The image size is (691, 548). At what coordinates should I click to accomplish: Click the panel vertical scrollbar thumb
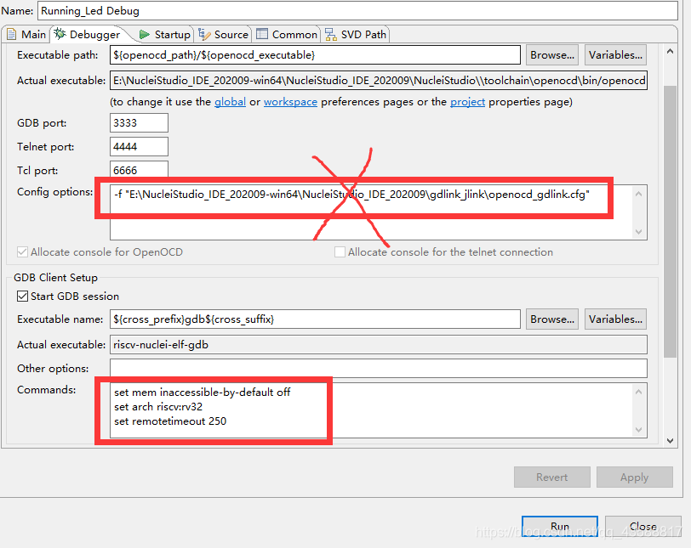coord(671,222)
